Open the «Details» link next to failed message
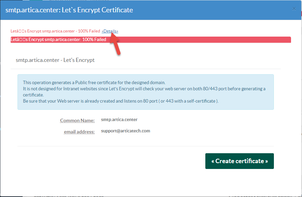This screenshot has height=197, width=302. (110, 31)
